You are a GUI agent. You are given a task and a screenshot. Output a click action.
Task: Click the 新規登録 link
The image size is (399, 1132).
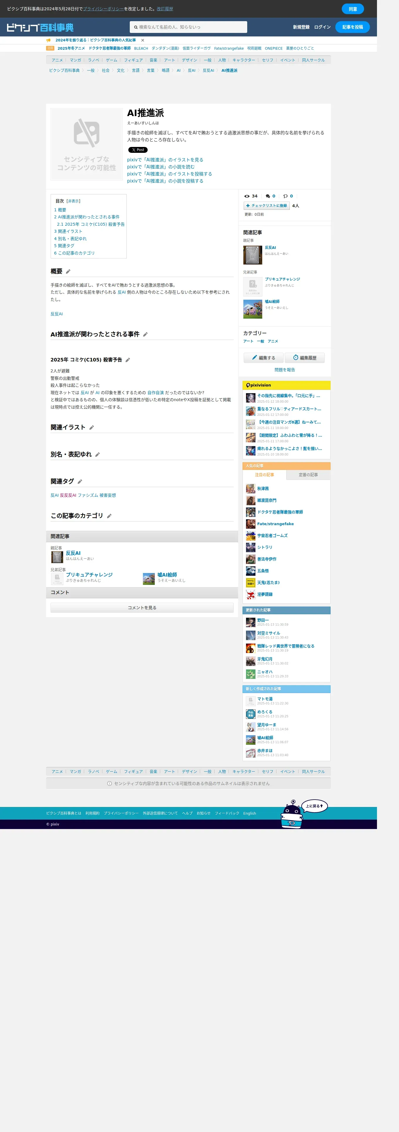coord(301,27)
